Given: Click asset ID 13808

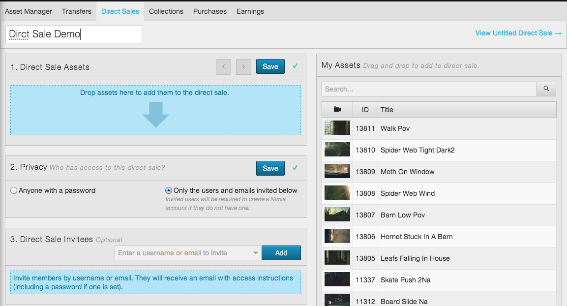Looking at the screenshot, I should point(365,193).
